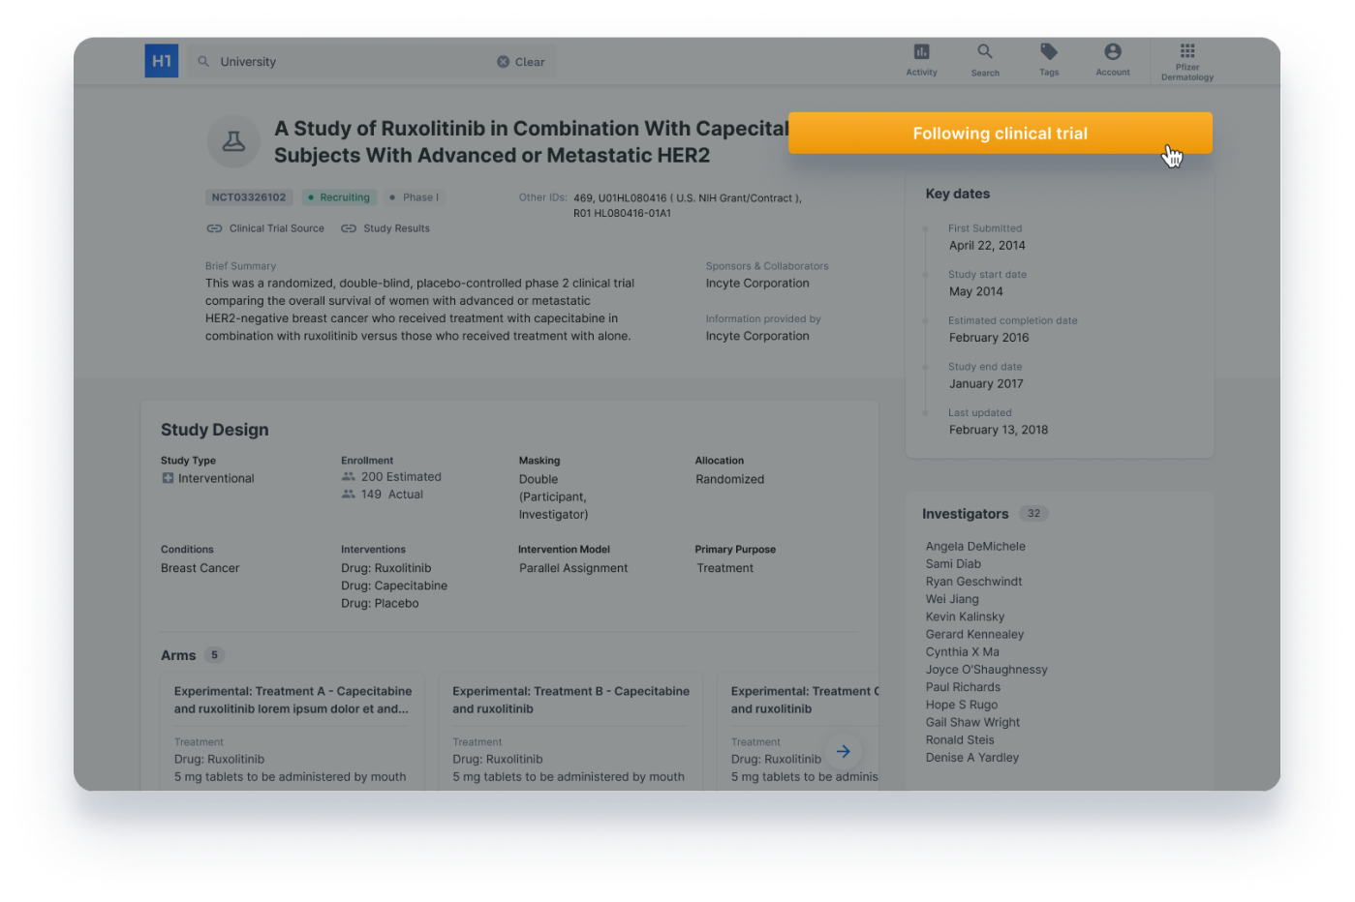Viewport: 1355px width, 902px height.
Task: Click the flask clinical trial icon
Action: pyautogui.click(x=233, y=141)
